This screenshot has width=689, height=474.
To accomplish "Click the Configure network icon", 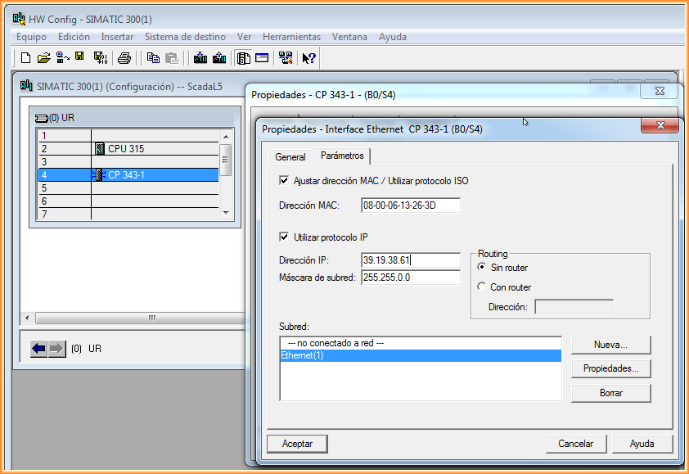I will tap(285, 58).
